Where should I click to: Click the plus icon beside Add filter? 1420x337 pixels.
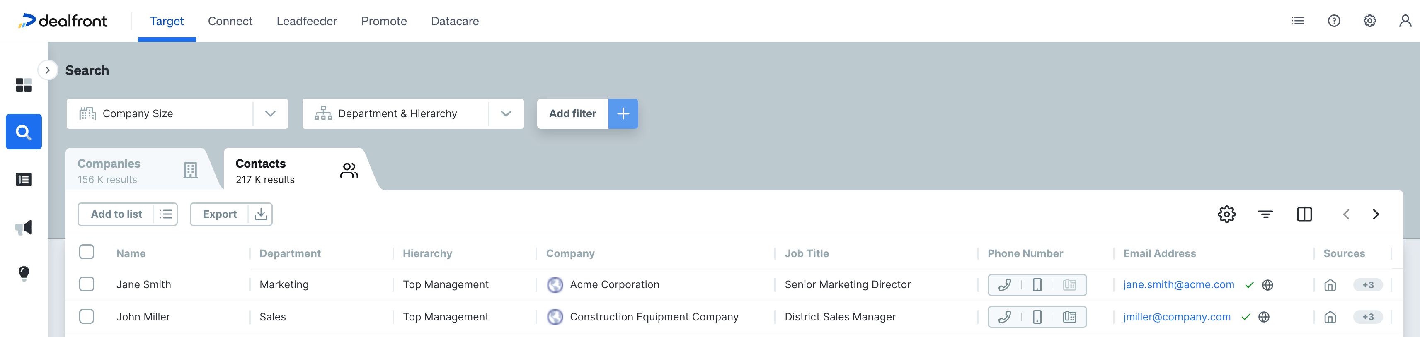(623, 114)
